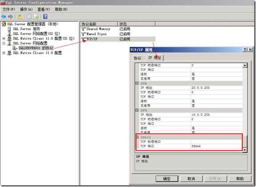Close the TCP/IP 属性 dialog with X
The height and width of the screenshot is (187, 256).
[250, 50]
